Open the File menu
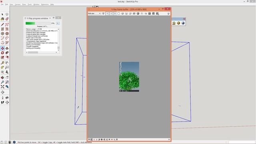This screenshot has height=144, width=256. (x=2, y=4)
